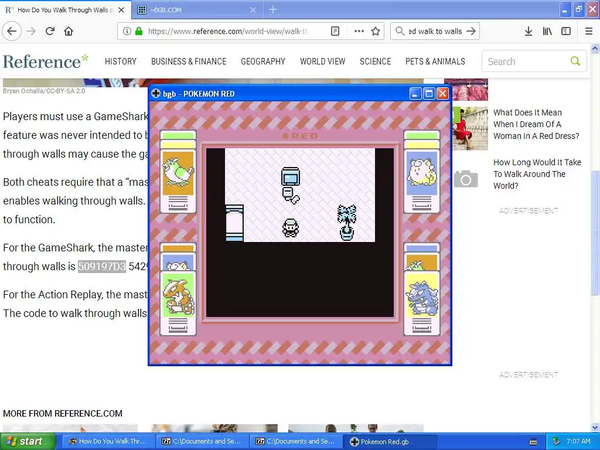Viewport: 600px width, 450px height.
Task: Switch to Pokemon Red.gb taskbar button
Action: coord(389,442)
